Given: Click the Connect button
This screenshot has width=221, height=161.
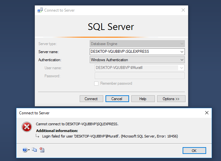Looking at the screenshot, I should (x=91, y=99).
